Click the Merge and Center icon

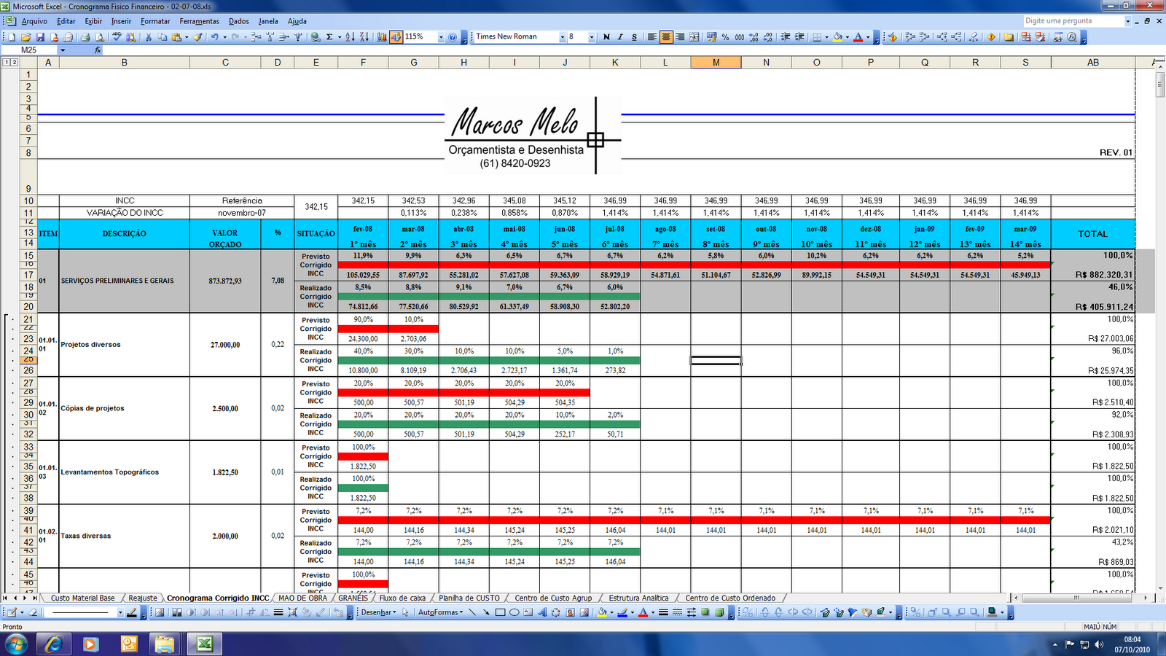click(x=694, y=36)
